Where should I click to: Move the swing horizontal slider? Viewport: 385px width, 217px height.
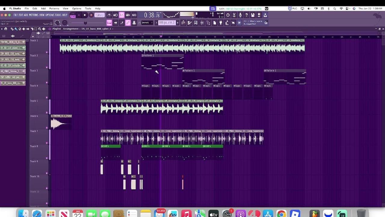tap(85, 23)
